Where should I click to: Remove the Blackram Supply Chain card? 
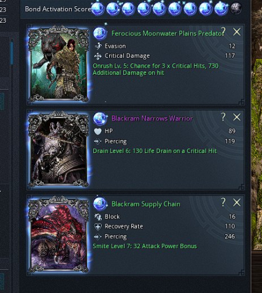237,203
